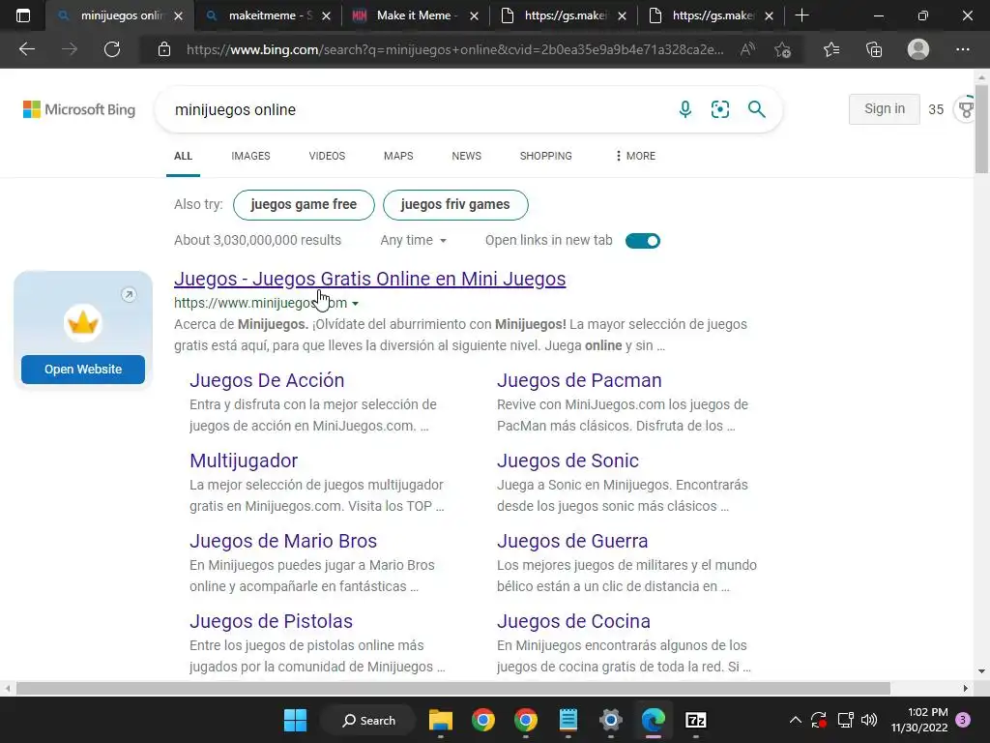This screenshot has width=990, height=743.
Task: Open the Juegos De Acción link
Action: 267,380
